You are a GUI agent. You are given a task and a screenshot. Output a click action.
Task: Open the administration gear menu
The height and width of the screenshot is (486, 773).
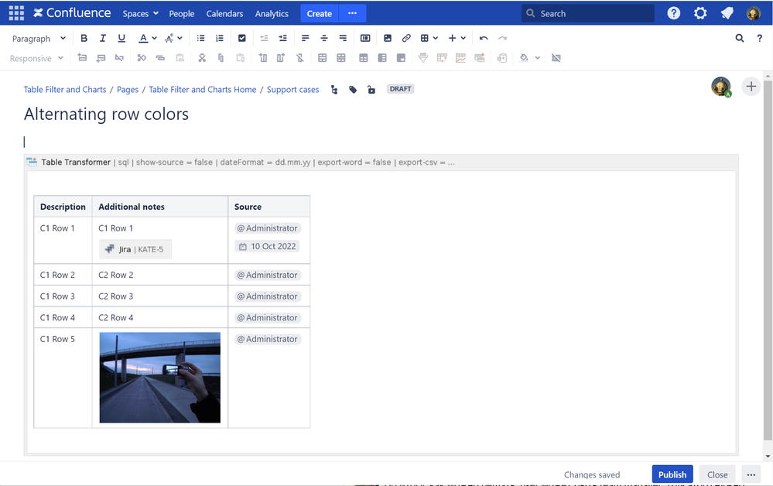[700, 13]
